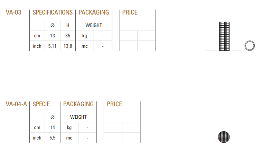This screenshot has height=153, width=261.
Task: Select the H column header in VA-03 table
Action: [x=68, y=25]
